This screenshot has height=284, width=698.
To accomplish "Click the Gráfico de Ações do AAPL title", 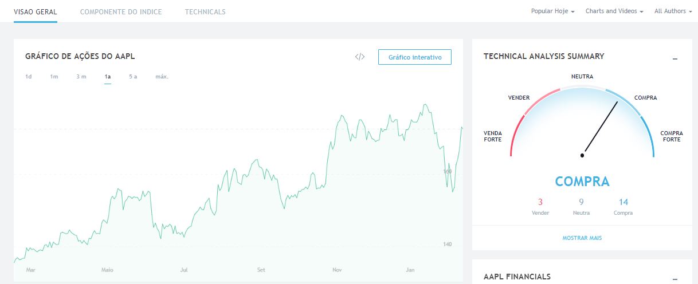I will [80, 56].
